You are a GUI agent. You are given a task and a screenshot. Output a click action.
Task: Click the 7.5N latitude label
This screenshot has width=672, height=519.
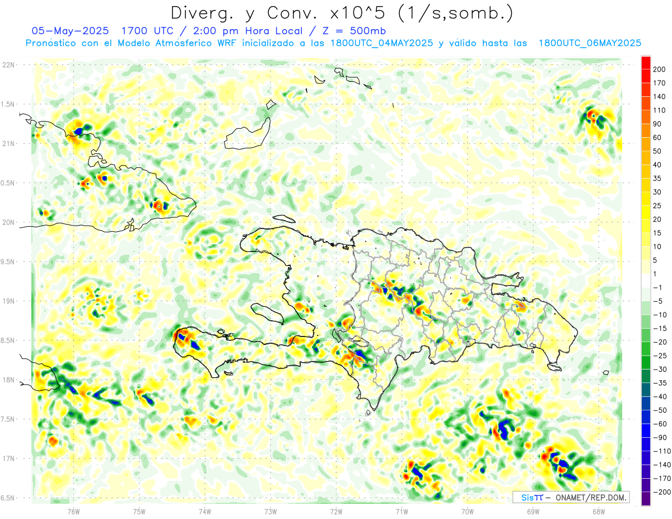click(8, 419)
